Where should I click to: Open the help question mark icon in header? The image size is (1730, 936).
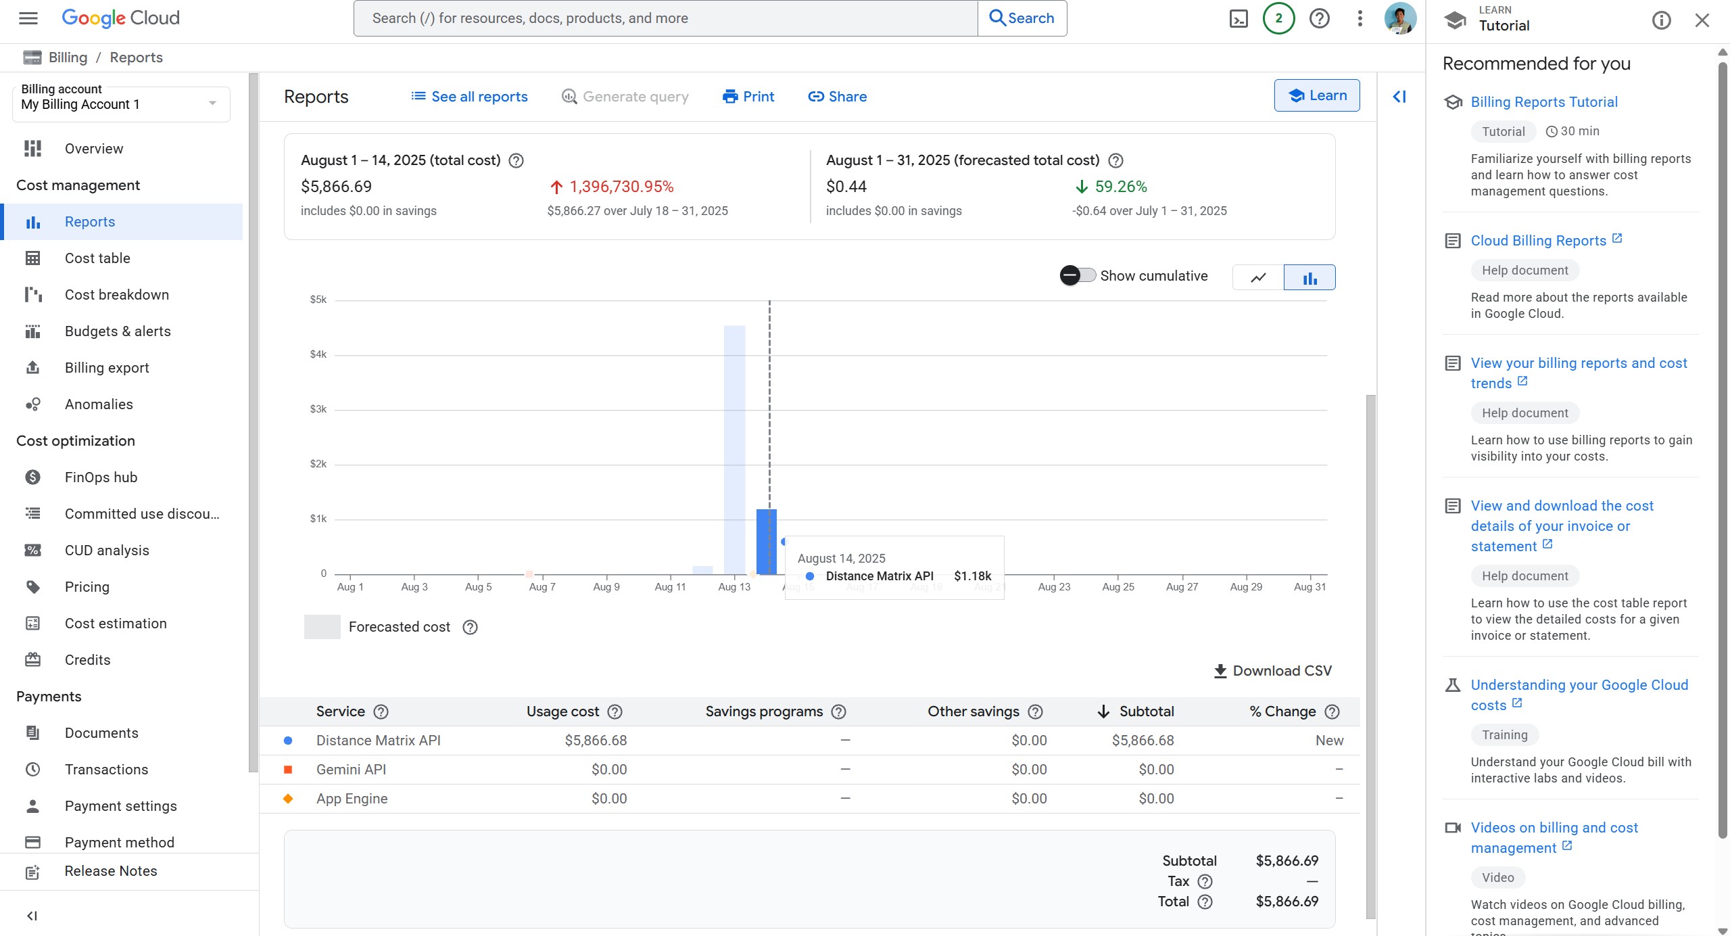(x=1319, y=18)
